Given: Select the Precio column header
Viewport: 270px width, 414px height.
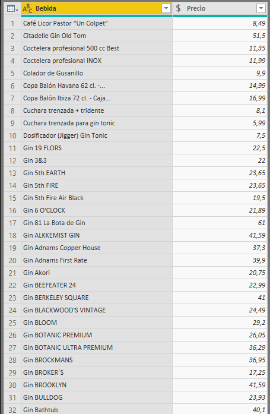Looking at the screenshot, I should [220, 9].
